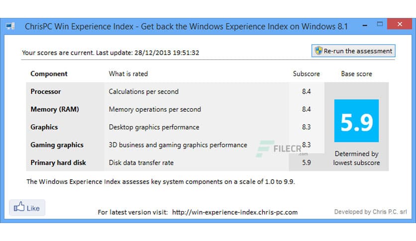Select the Graphics component label
Viewport: 416px width, 241px height.
pyautogui.click(x=44, y=127)
